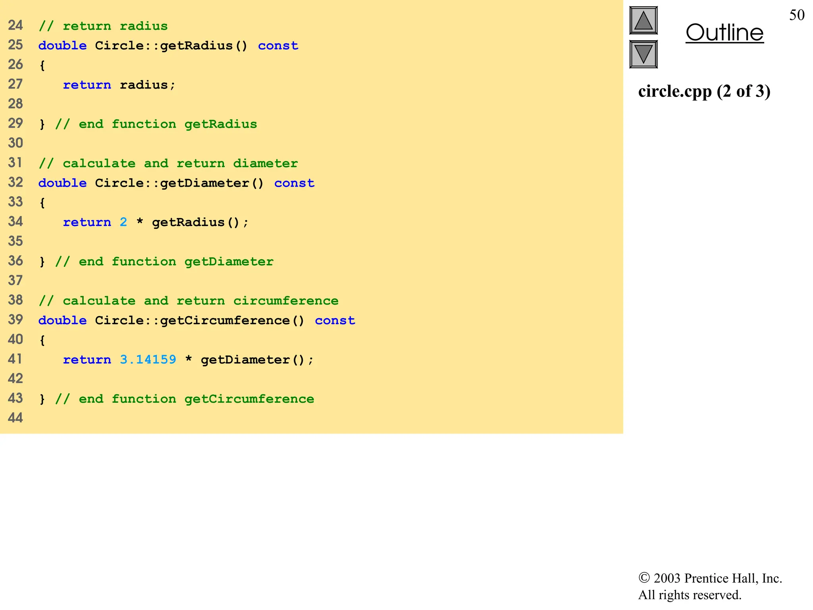Click the getCircumference() declaration on line 39

(x=197, y=320)
